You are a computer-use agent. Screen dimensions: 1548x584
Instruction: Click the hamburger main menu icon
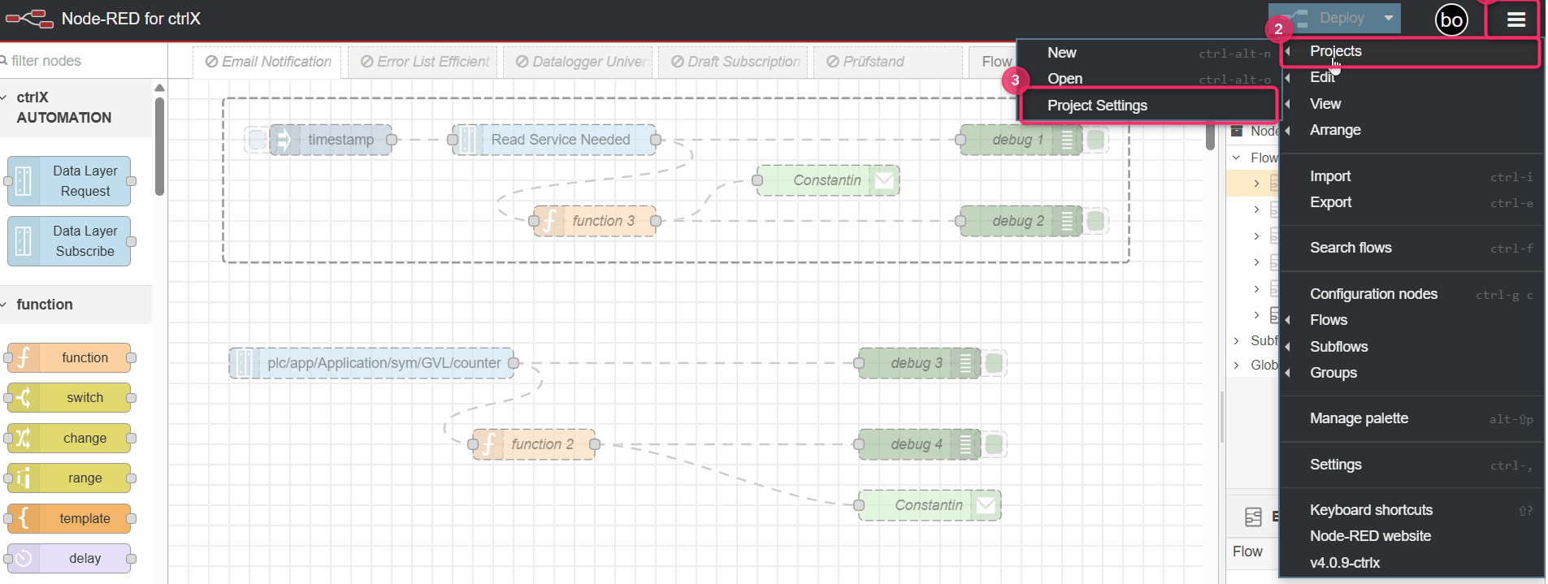[1515, 19]
